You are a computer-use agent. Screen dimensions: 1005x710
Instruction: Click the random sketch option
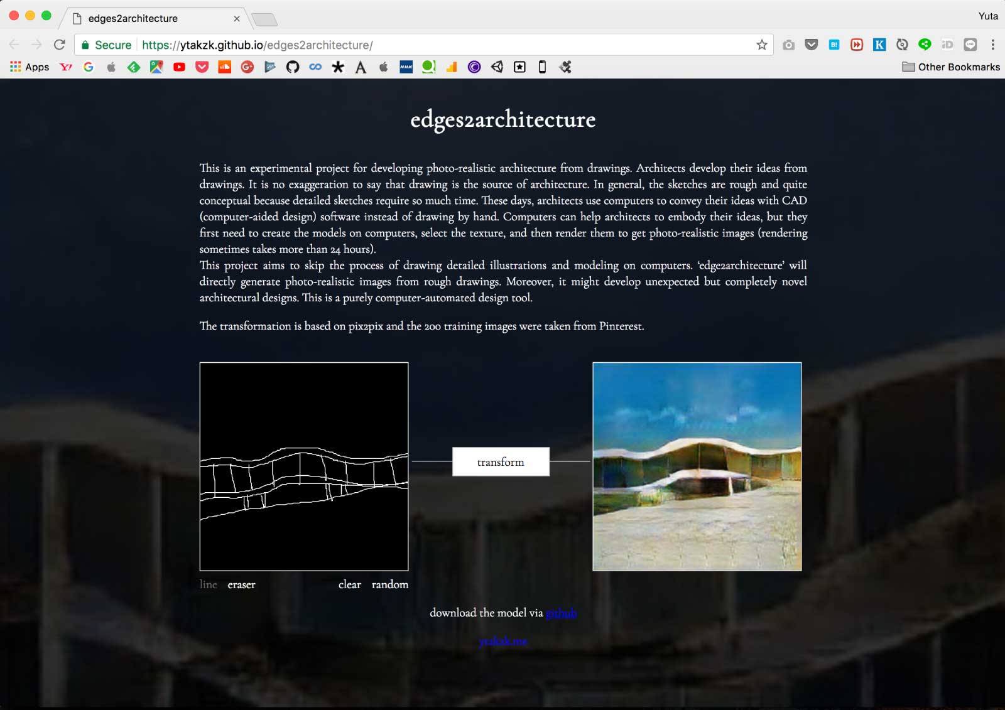click(x=389, y=584)
